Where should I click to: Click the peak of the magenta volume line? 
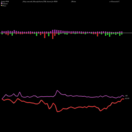57,90
